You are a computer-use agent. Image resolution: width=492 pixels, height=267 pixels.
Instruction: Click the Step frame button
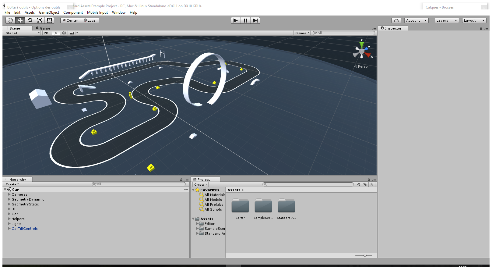[255, 20]
